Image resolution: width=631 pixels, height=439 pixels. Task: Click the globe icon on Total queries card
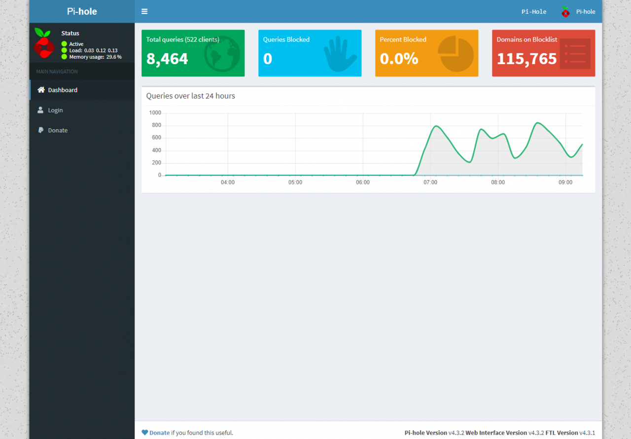[222, 53]
